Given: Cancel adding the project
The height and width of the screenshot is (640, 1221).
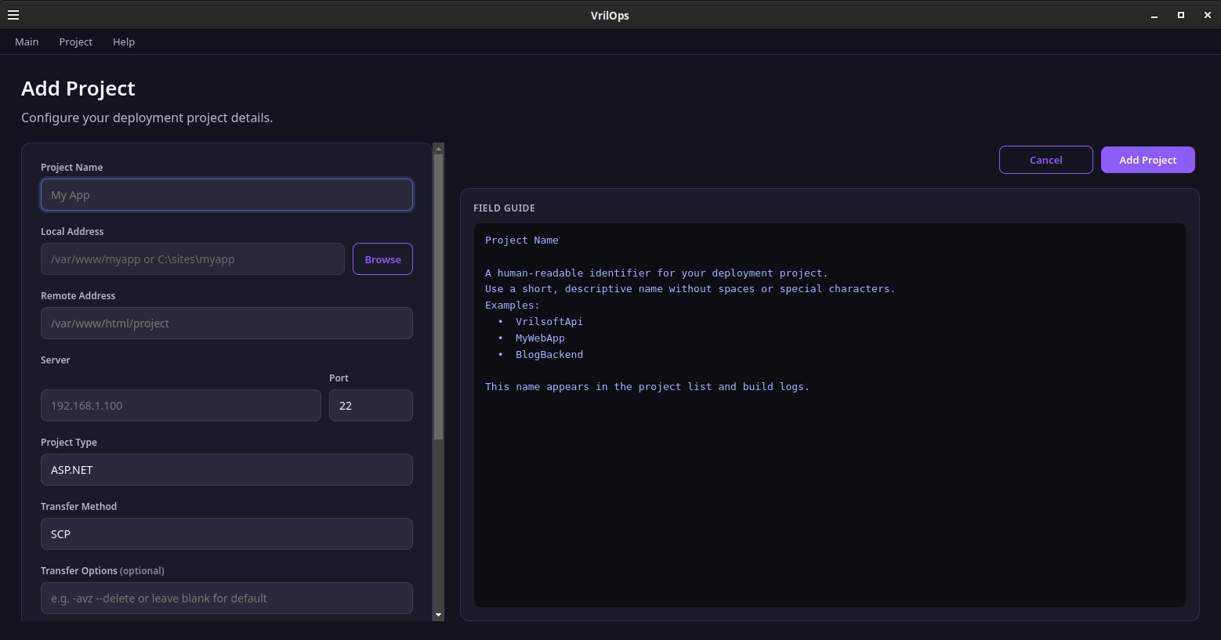Looking at the screenshot, I should pos(1046,160).
